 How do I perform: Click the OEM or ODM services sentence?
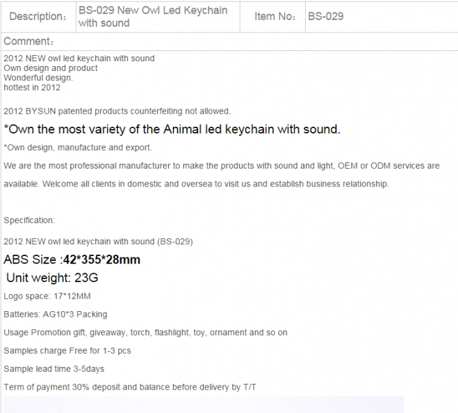(x=222, y=175)
